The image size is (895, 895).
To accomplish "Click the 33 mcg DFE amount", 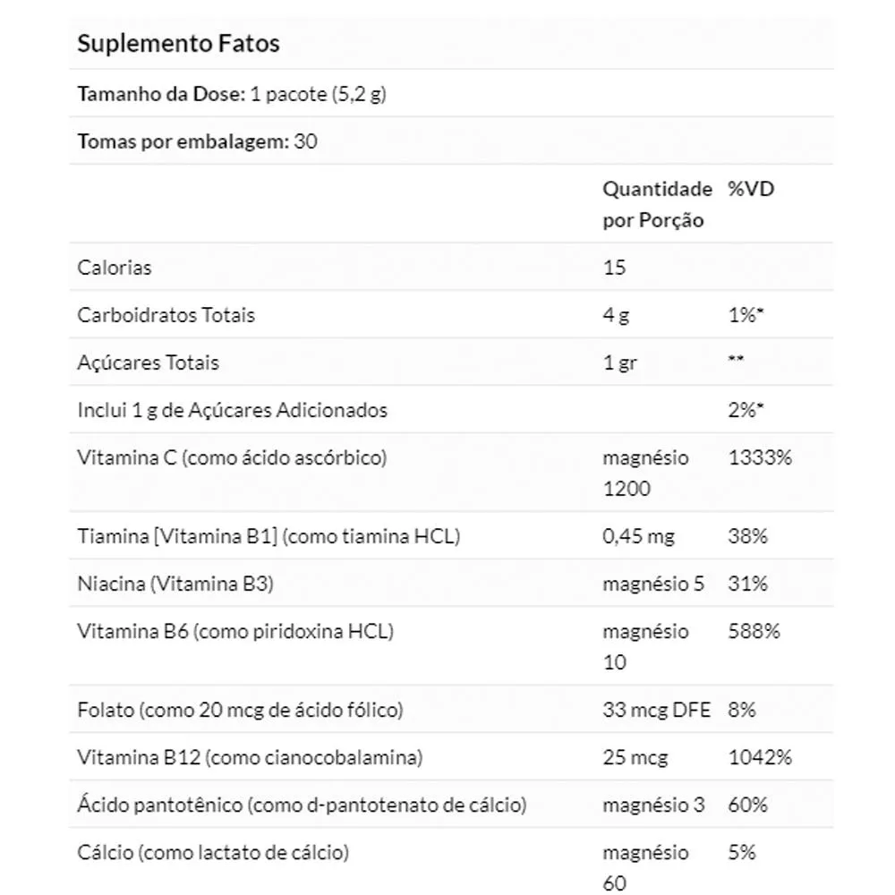I will [x=656, y=710].
